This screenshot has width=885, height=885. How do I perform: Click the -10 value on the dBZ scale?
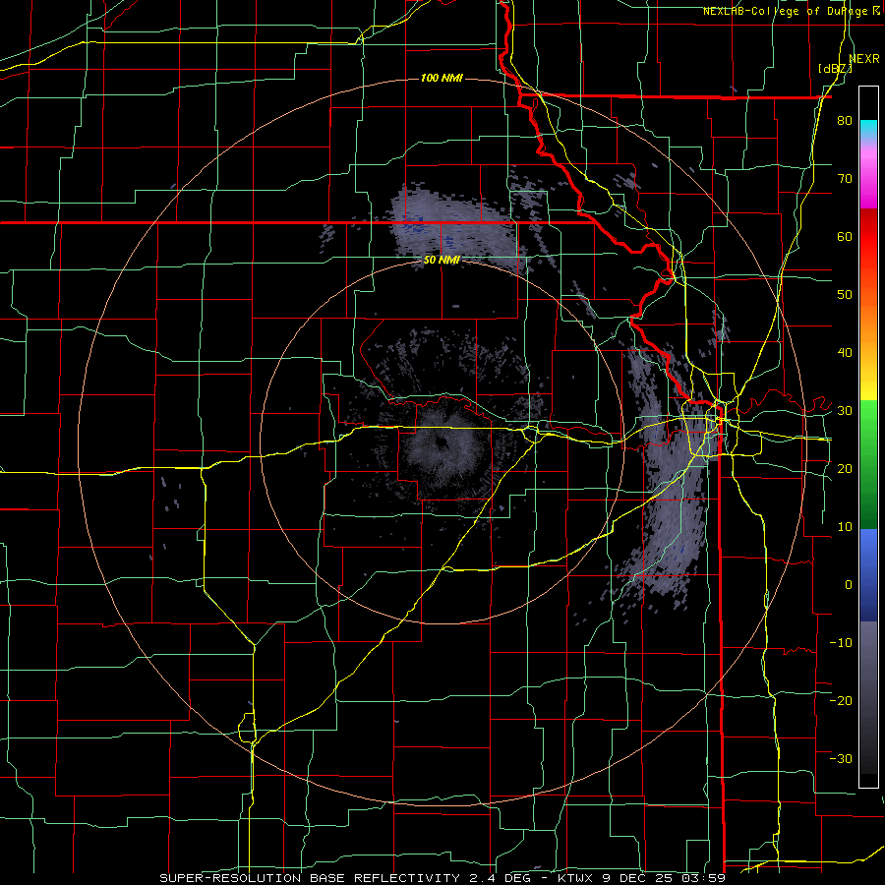tap(841, 643)
